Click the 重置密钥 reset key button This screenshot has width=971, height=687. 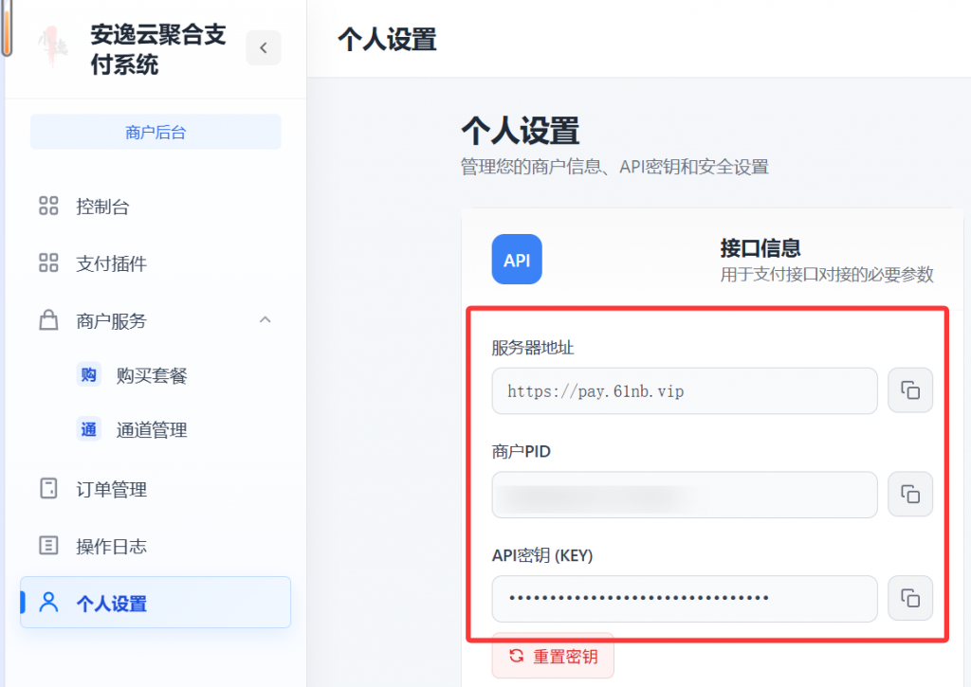(x=553, y=656)
